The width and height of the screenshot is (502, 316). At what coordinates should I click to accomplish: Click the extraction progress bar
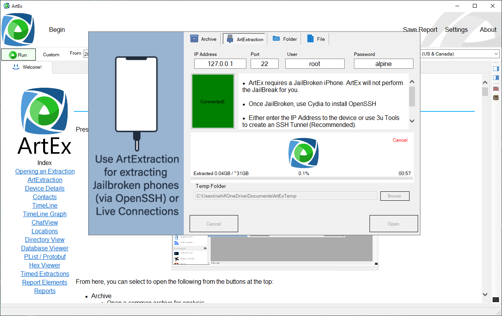(302, 179)
